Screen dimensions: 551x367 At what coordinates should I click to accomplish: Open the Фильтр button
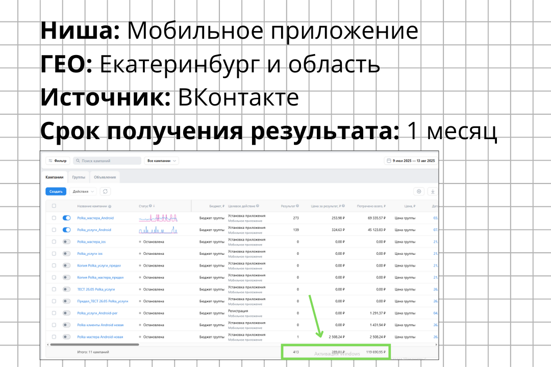tap(58, 161)
